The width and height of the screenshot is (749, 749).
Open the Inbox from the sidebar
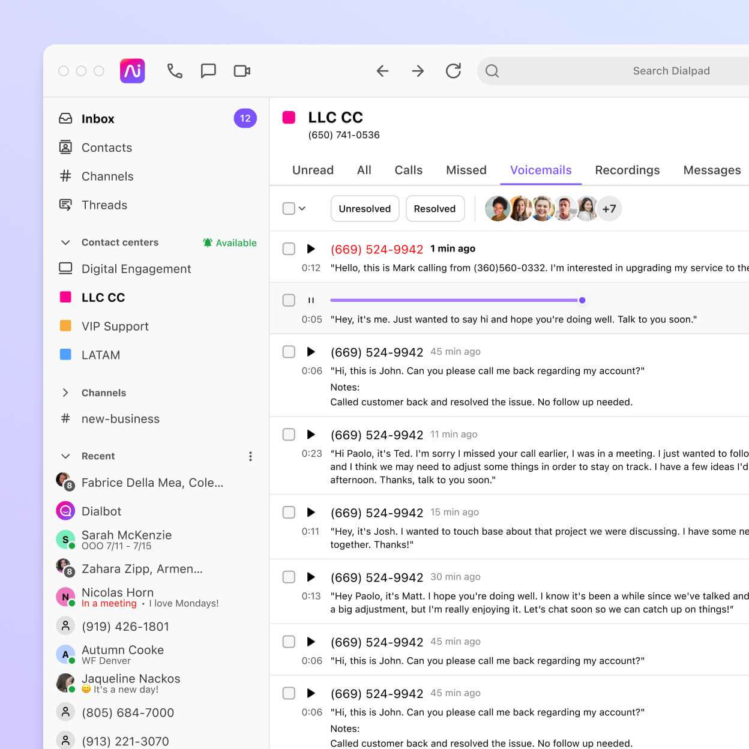click(98, 118)
